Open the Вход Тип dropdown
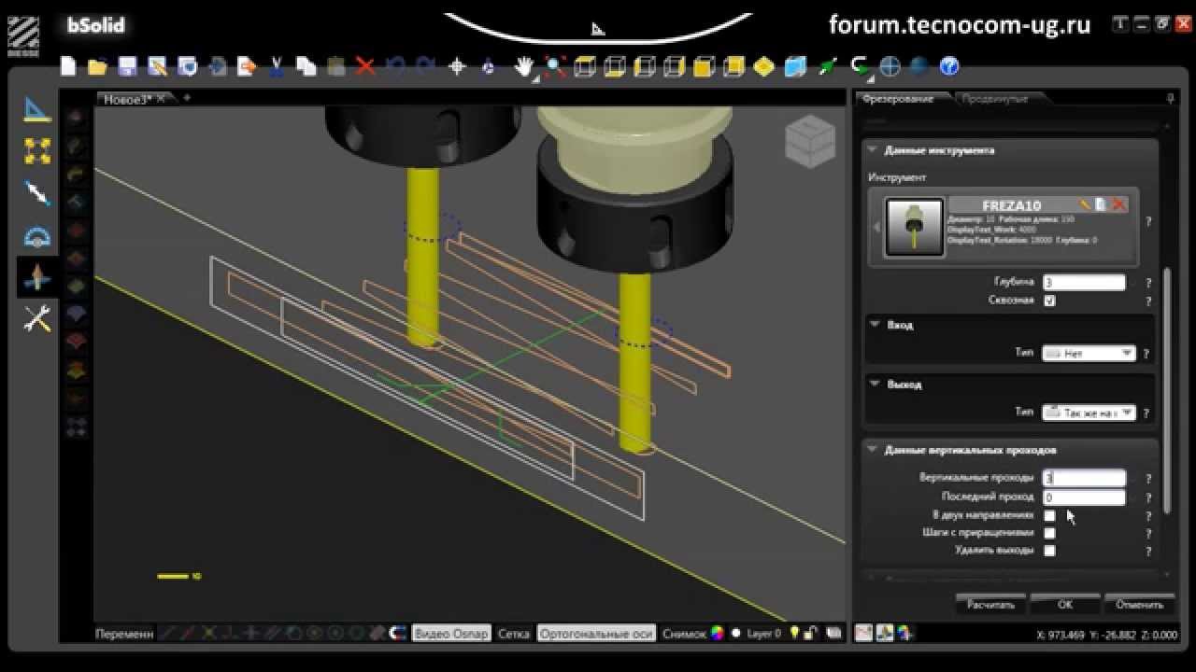Image resolution: width=1196 pixels, height=672 pixels. 1089,354
